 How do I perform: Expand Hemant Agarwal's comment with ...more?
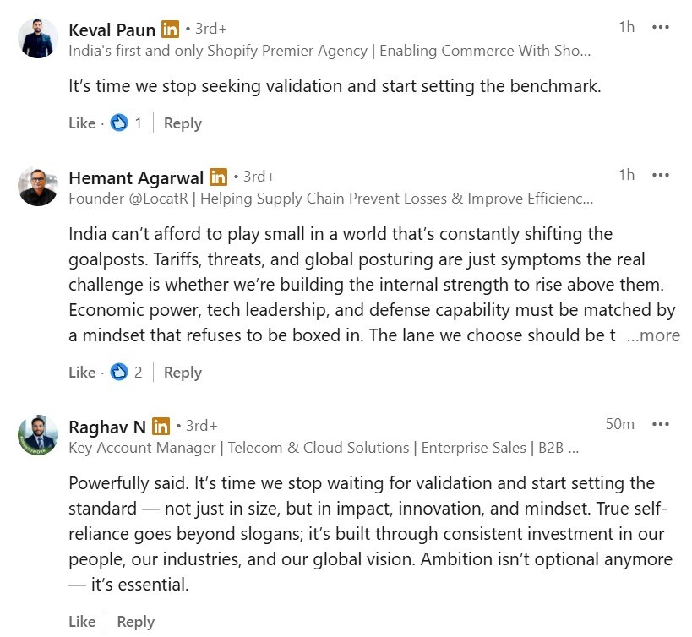click(x=653, y=335)
